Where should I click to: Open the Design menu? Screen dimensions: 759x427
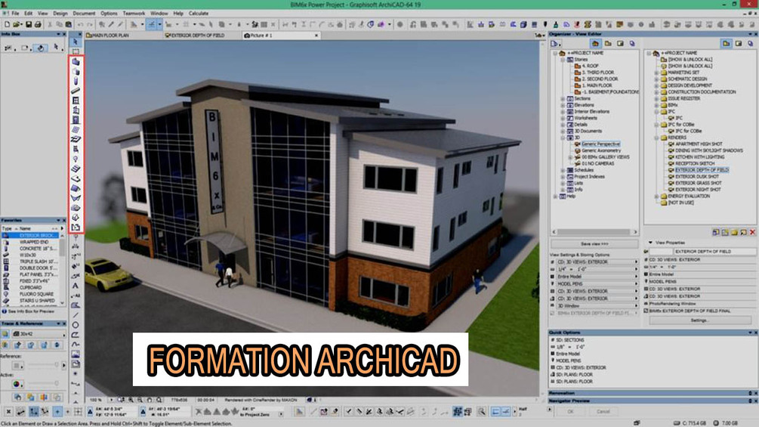60,13
